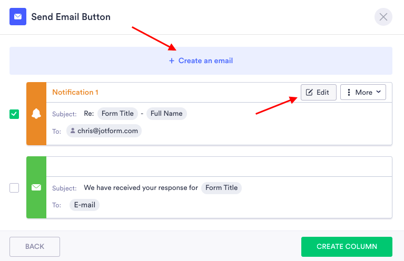Check the autoresponder email checkbox

coord(14,187)
